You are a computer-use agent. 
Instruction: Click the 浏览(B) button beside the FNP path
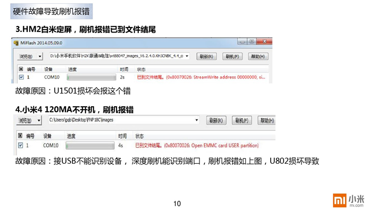[x=26, y=121]
